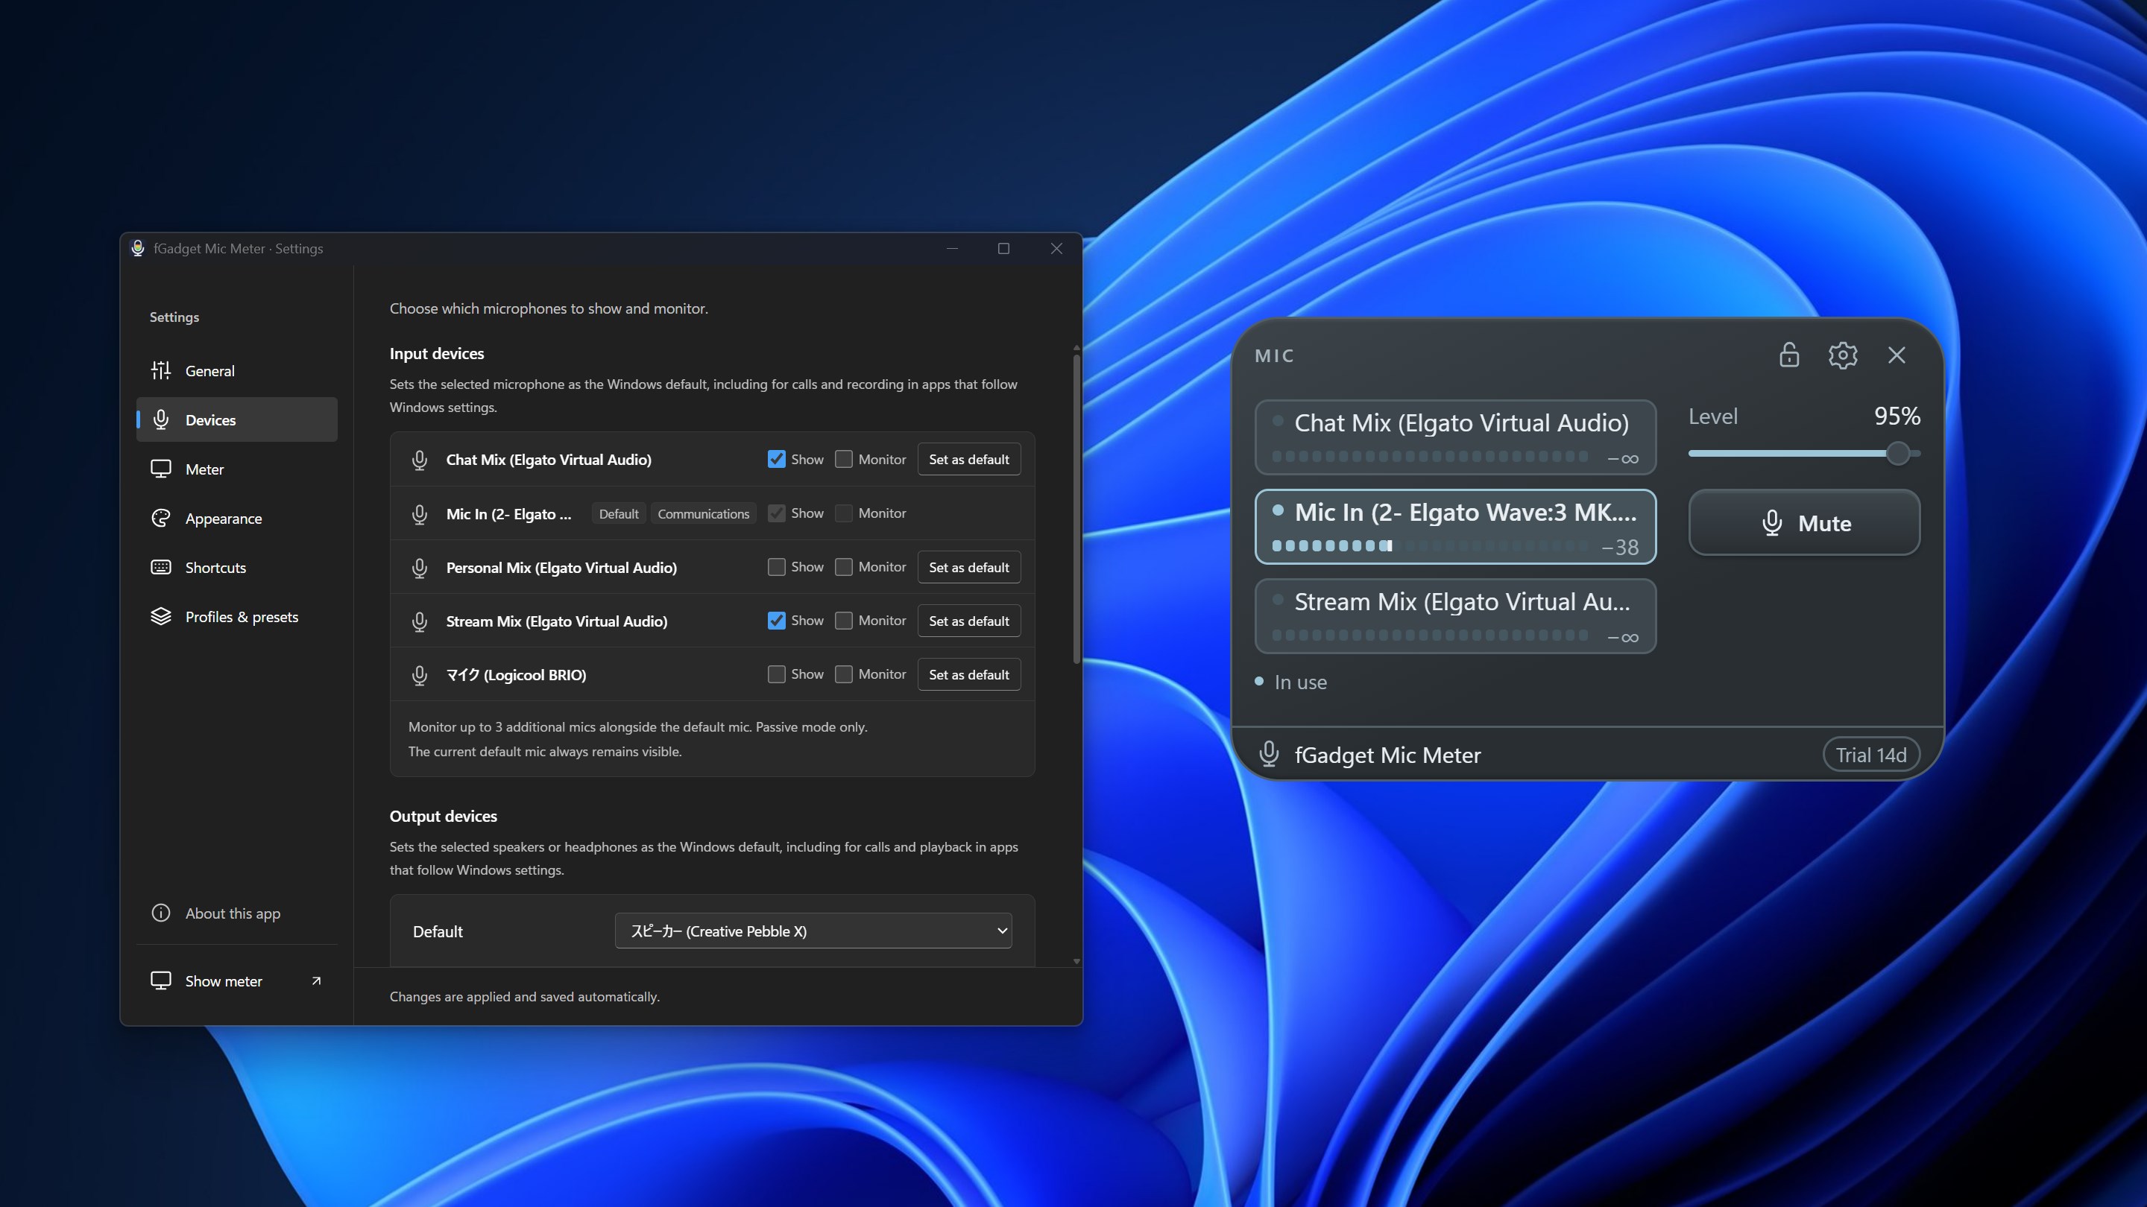This screenshot has height=1207, width=2147.
Task: Mute the microphone in widget
Action: (1803, 522)
